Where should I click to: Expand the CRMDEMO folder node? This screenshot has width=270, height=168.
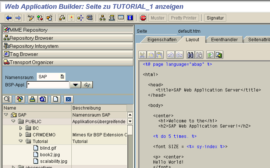point(21,135)
